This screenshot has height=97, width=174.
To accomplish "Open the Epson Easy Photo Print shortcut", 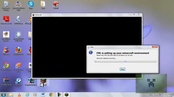I will click(18, 6).
